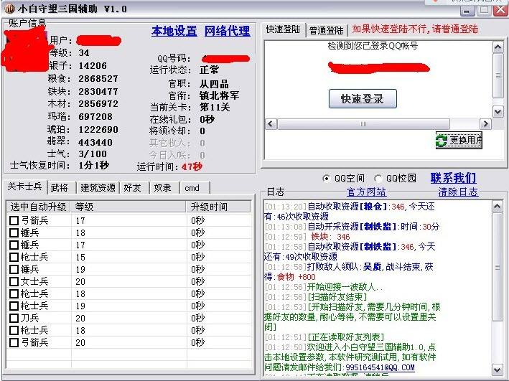Viewport: 509px width, 381px height.
Task: Check the level 18 锤兵 checkbox
Action: pyautogui.click(x=14, y=232)
